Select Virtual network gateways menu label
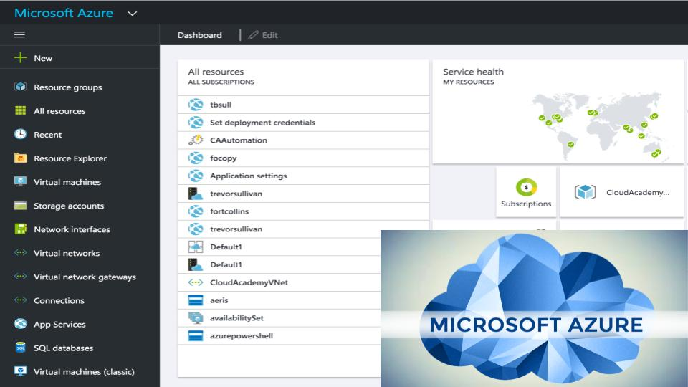 85,277
